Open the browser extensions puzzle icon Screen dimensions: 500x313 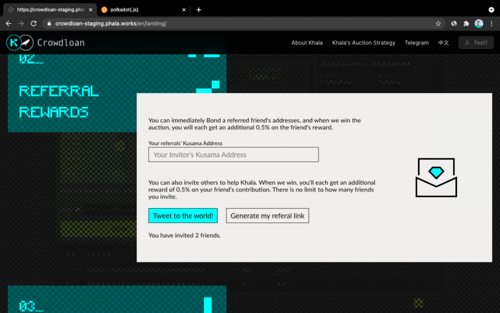coord(466,24)
